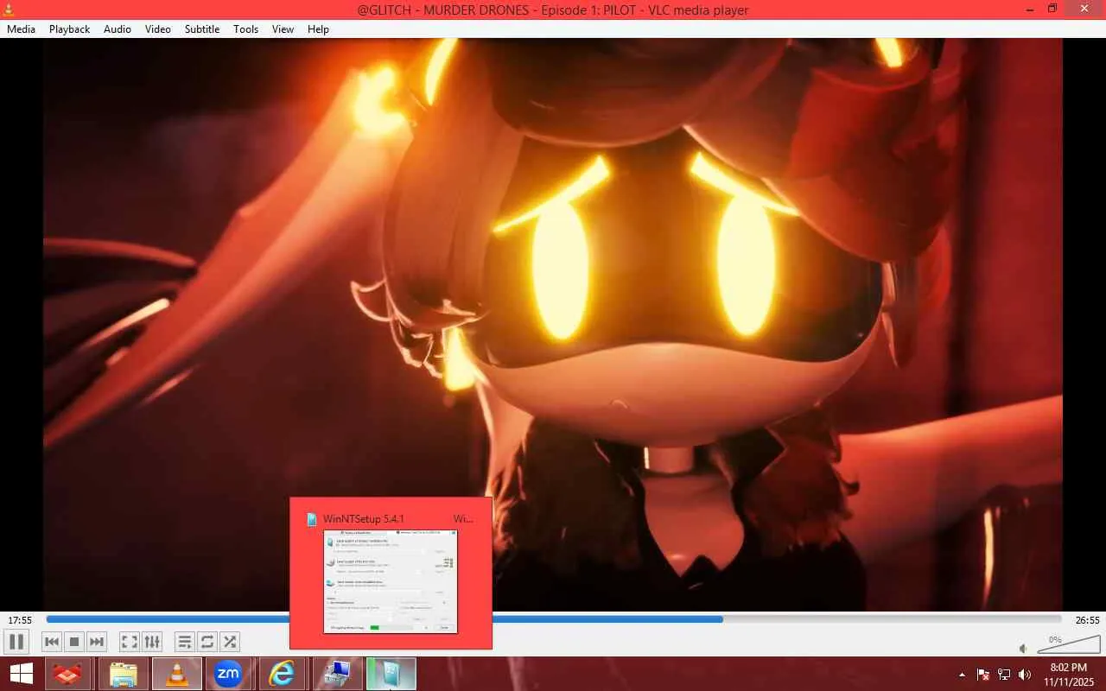
Task: Open the network status tray icon
Action: [x=1004, y=675]
